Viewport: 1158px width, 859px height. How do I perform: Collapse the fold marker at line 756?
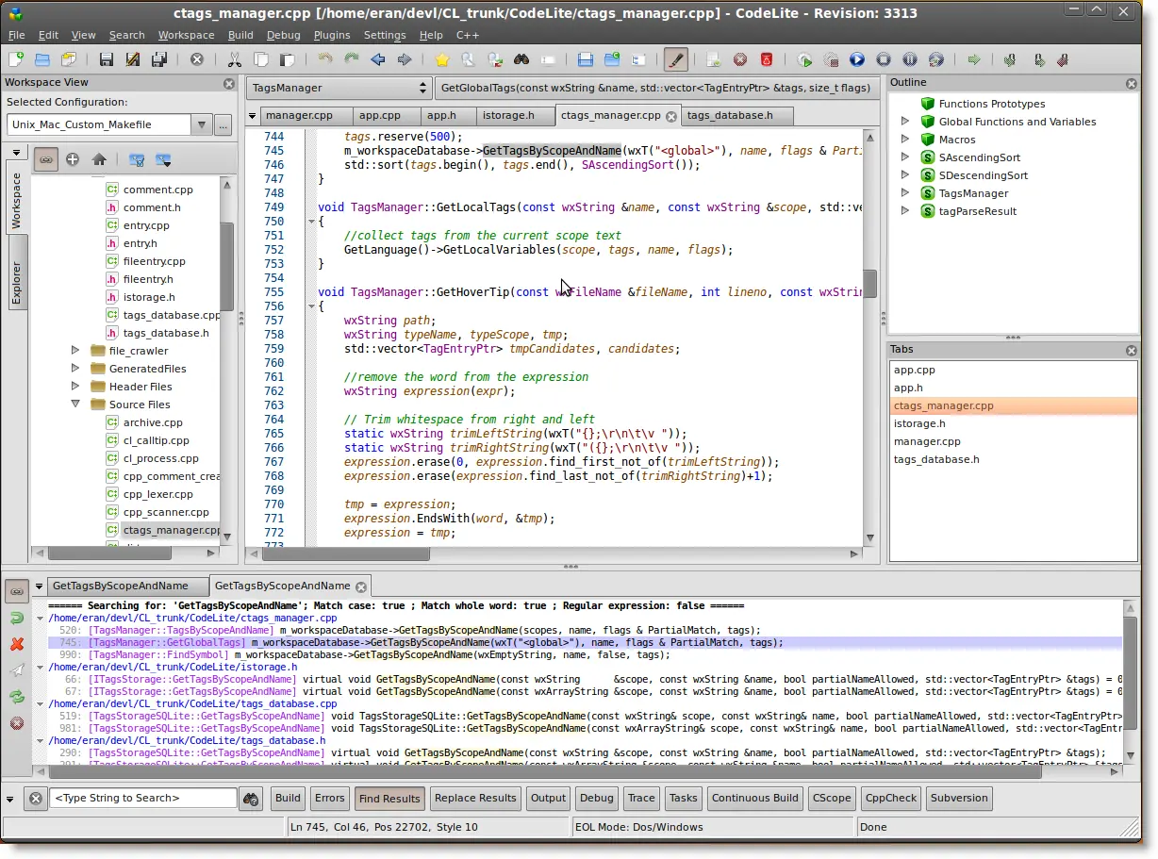click(312, 306)
